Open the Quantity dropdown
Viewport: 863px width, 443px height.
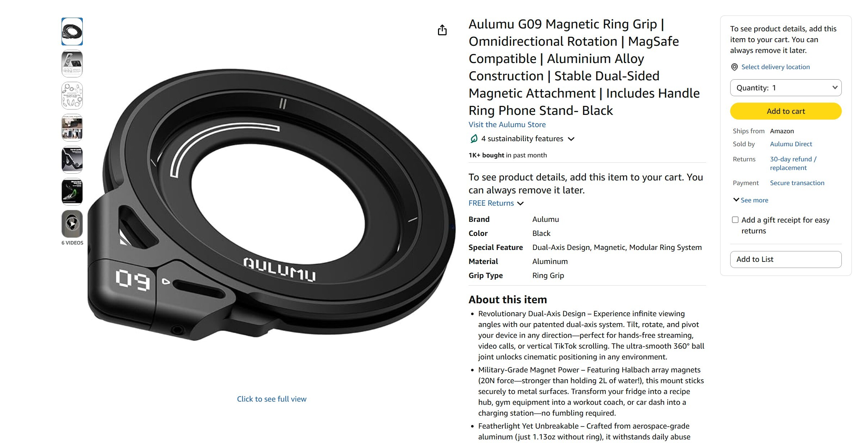pyautogui.click(x=786, y=88)
